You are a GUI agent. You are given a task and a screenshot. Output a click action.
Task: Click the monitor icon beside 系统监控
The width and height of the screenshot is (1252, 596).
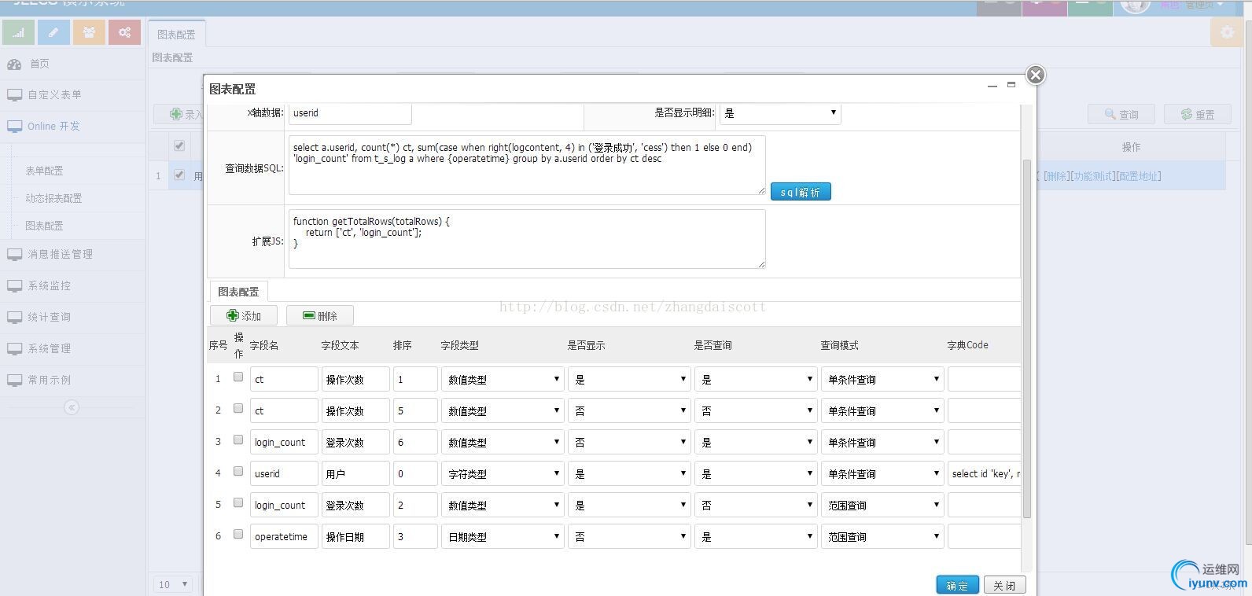pyautogui.click(x=14, y=285)
